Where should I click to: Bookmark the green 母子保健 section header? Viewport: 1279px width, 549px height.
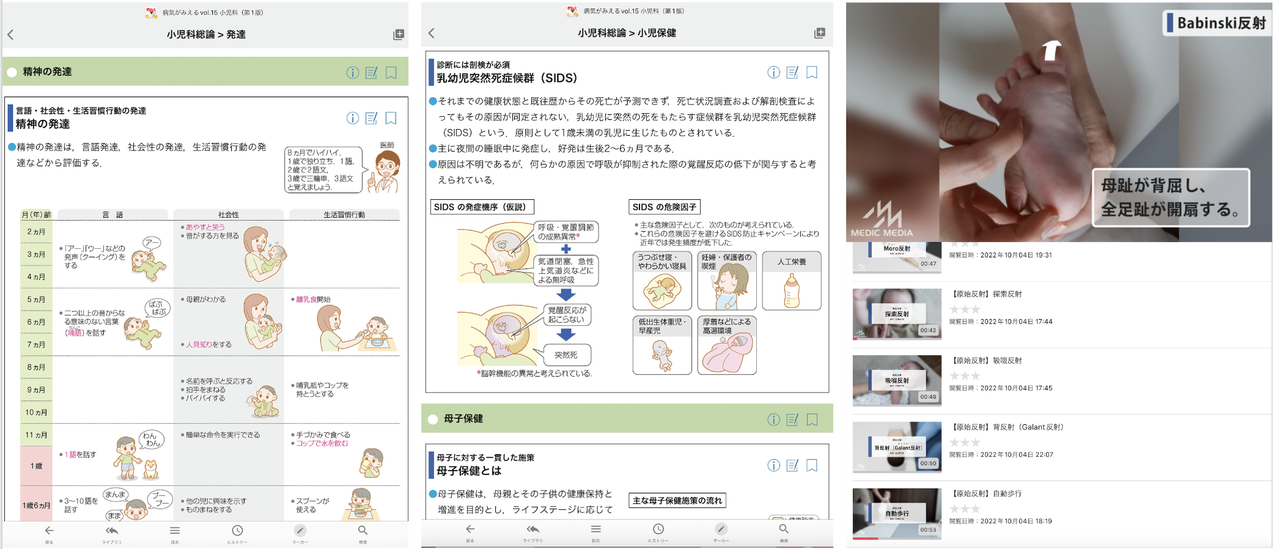(812, 419)
